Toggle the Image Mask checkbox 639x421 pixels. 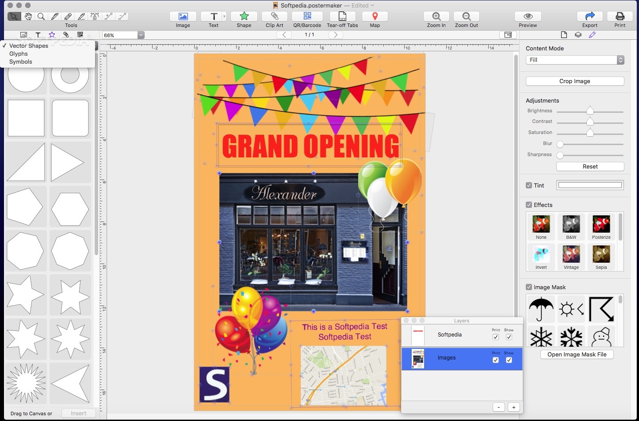click(x=529, y=287)
